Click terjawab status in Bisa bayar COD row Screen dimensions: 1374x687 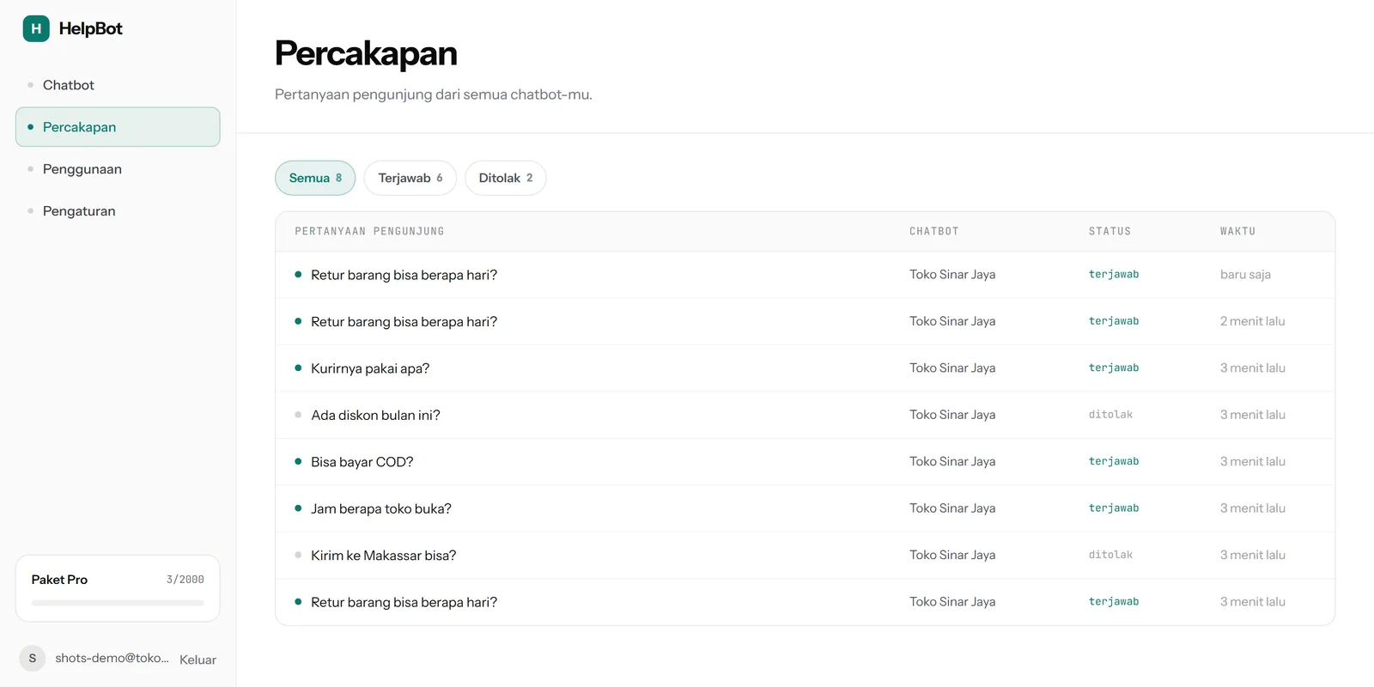[x=1114, y=461]
